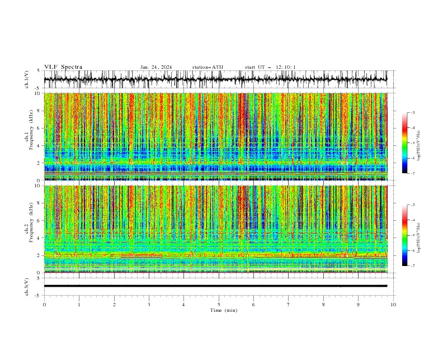Click the "ch.1(V)" waveform axis label

click(x=27, y=79)
